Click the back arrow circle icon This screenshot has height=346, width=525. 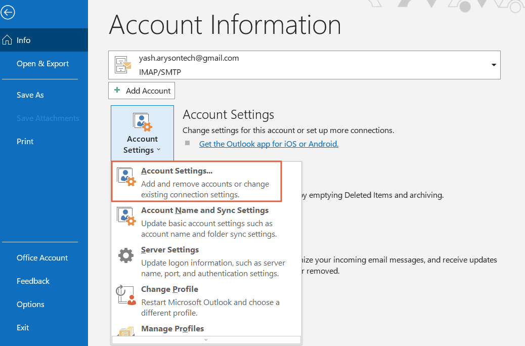pyautogui.click(x=8, y=13)
